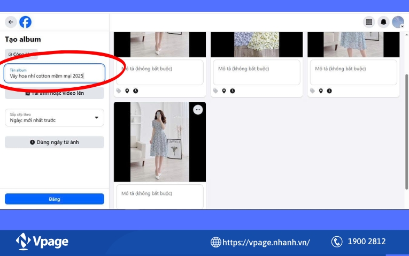Click Tải ảnh hoặc video lên button
Image resolution: width=409 pixels, height=256 pixels.
pos(55,93)
